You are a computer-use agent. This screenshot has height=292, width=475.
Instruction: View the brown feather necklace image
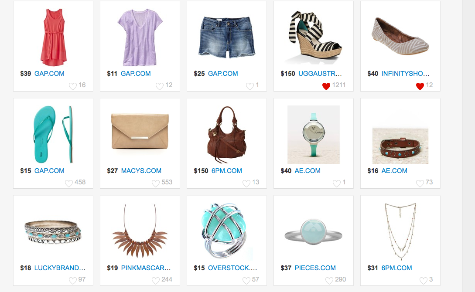(140, 231)
